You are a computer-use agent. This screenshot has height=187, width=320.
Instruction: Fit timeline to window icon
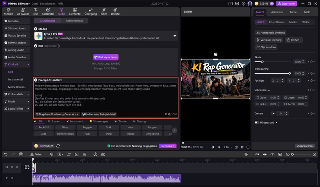coord(280,154)
